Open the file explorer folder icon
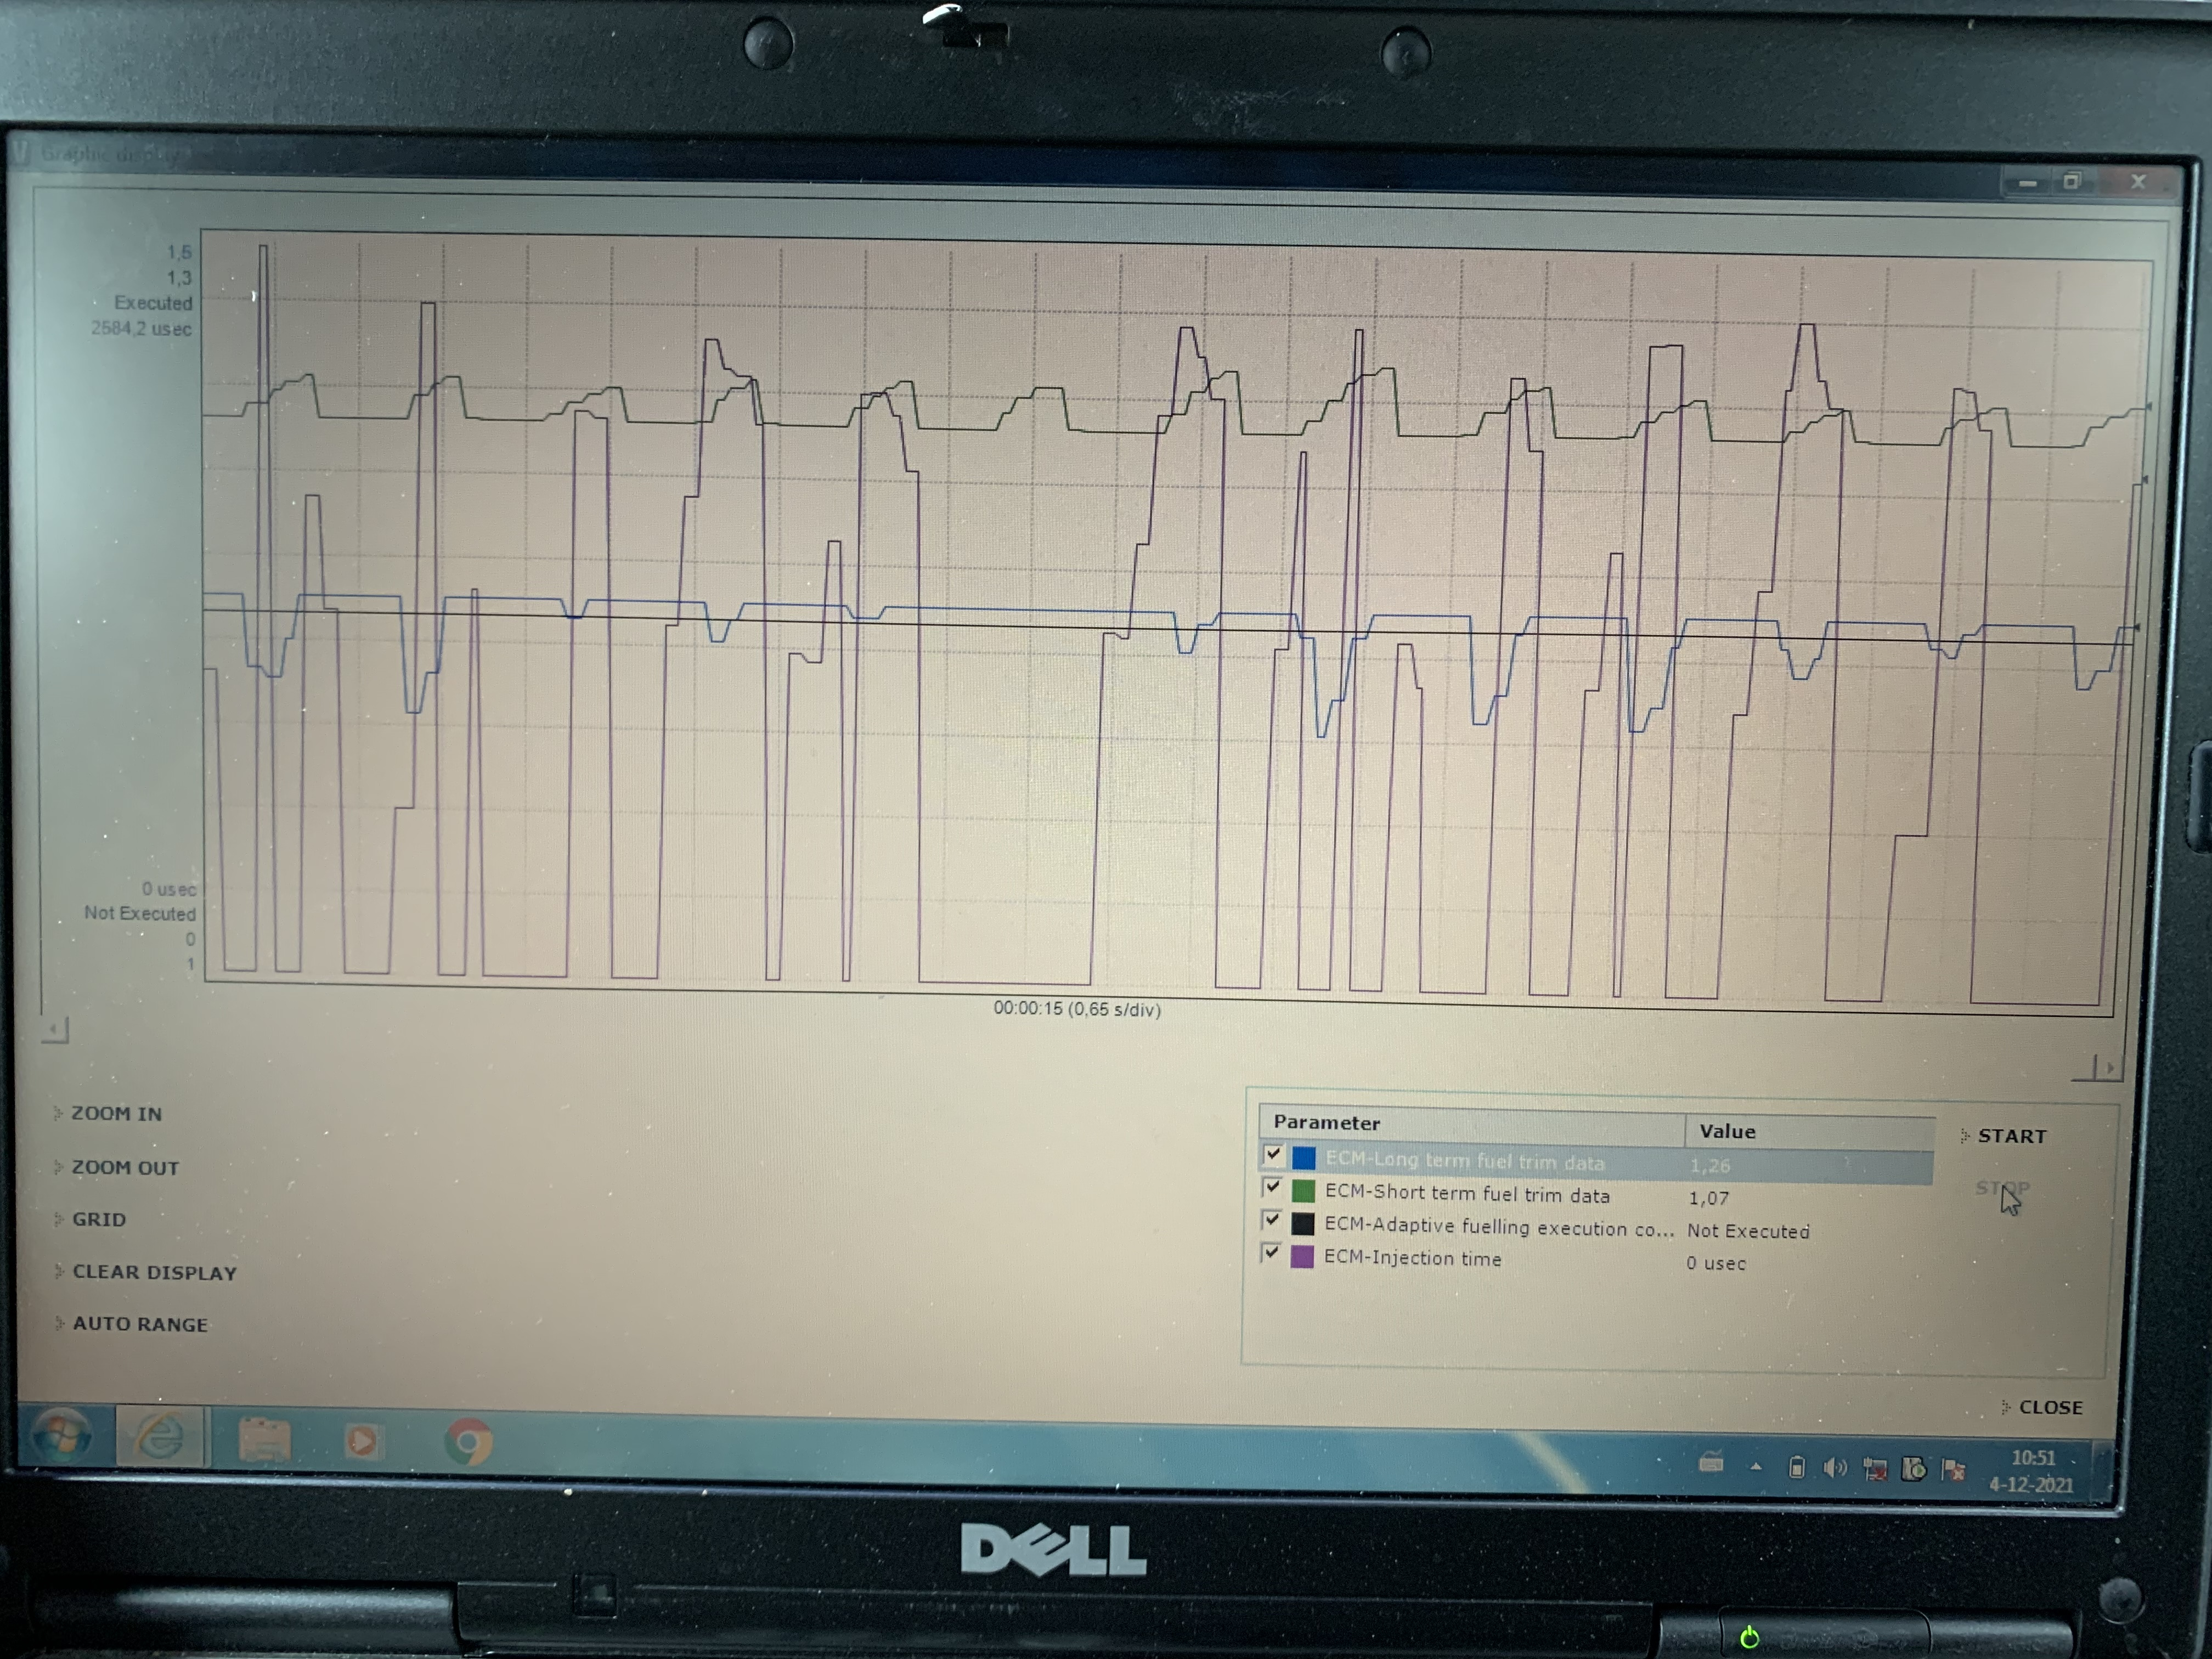Image resolution: width=2212 pixels, height=1659 pixels. [264, 1440]
